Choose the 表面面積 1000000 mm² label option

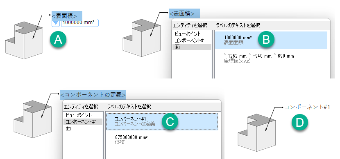(x=271, y=40)
